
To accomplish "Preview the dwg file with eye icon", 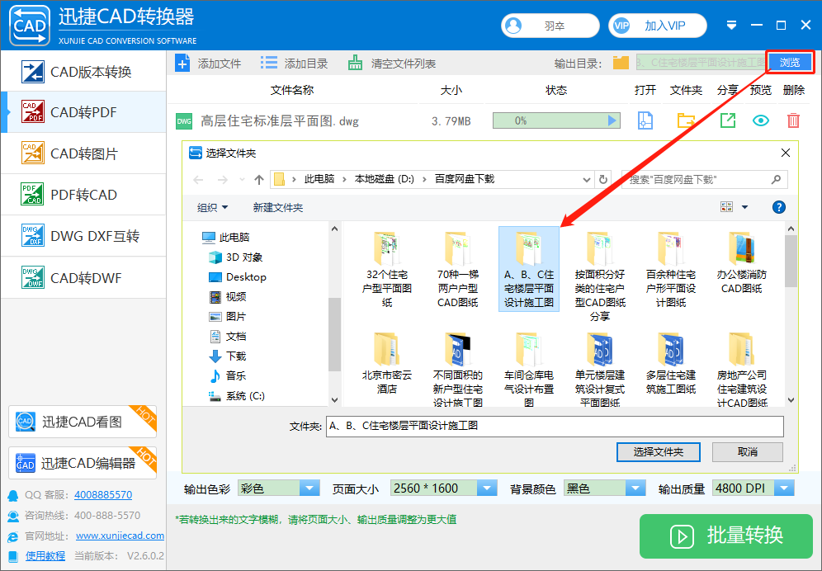I will (761, 120).
